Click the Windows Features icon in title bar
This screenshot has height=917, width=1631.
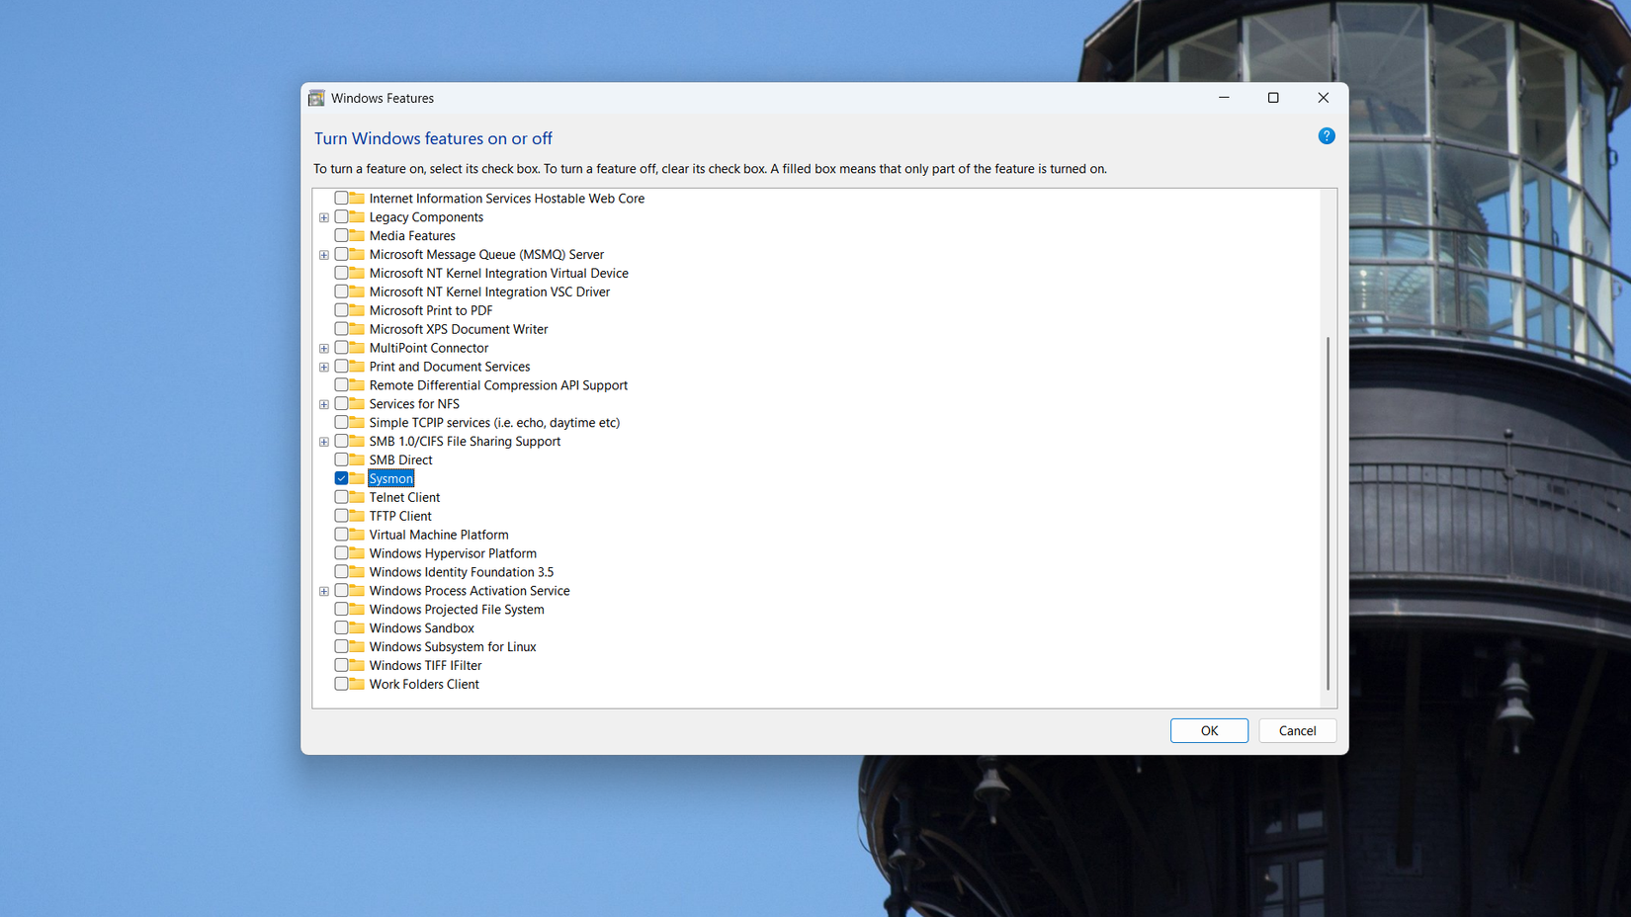pos(315,98)
